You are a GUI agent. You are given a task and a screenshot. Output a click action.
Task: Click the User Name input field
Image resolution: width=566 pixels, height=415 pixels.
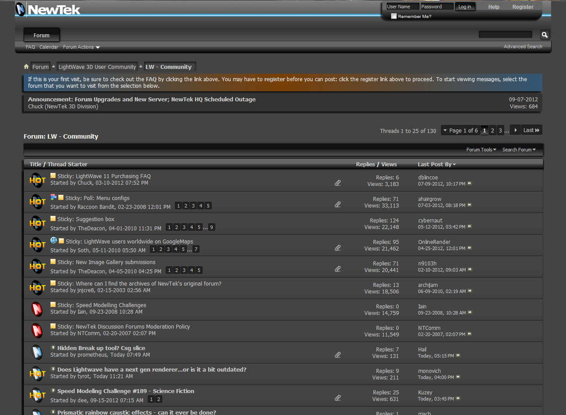click(x=402, y=7)
